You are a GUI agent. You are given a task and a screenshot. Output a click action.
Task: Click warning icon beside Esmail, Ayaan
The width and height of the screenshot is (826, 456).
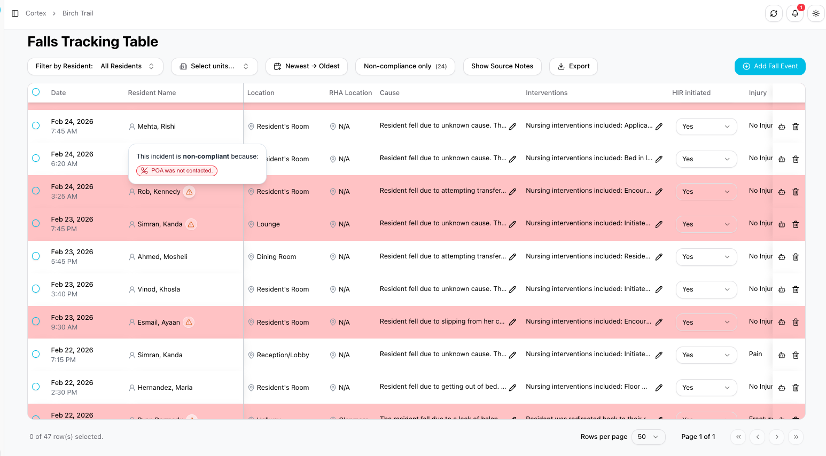click(189, 323)
